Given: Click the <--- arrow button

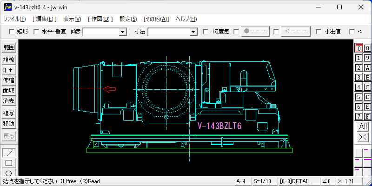Looking at the screenshot, I should (x=296, y=31).
